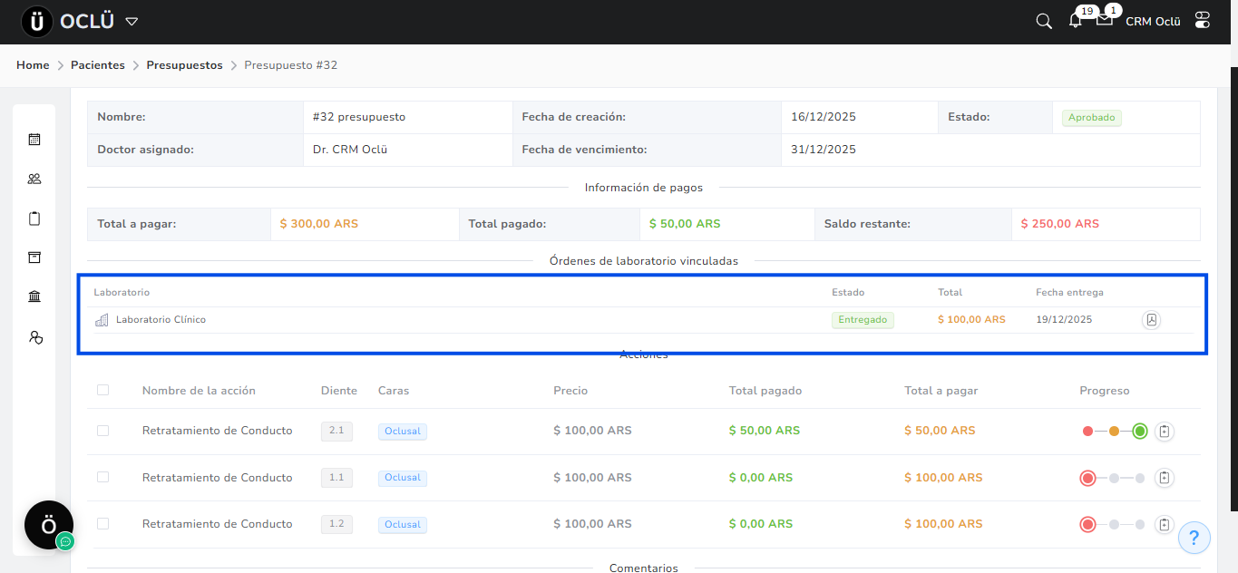Click the Nombre de la acción column header
The height and width of the screenshot is (573, 1238).
click(x=199, y=391)
